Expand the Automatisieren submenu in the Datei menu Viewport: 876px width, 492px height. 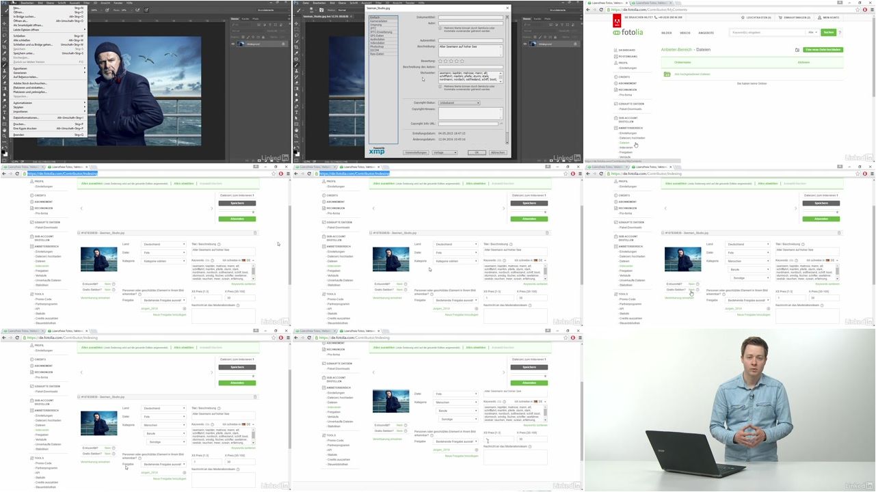pos(48,102)
